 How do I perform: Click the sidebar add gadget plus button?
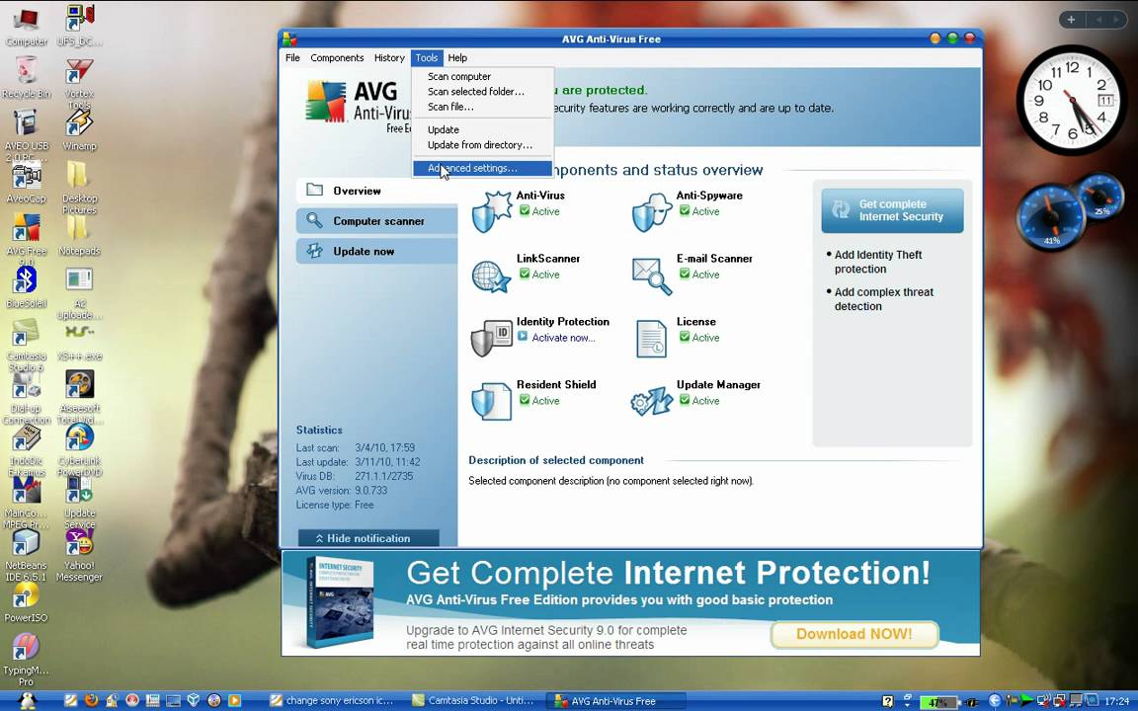[x=1071, y=20]
